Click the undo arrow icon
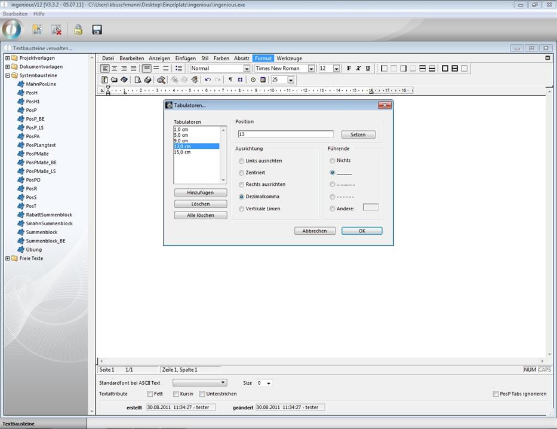This screenshot has width=557, height=429. [x=208, y=79]
